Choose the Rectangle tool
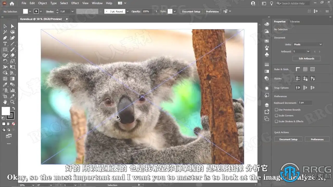The image size is (333, 187). (x=5, y=50)
